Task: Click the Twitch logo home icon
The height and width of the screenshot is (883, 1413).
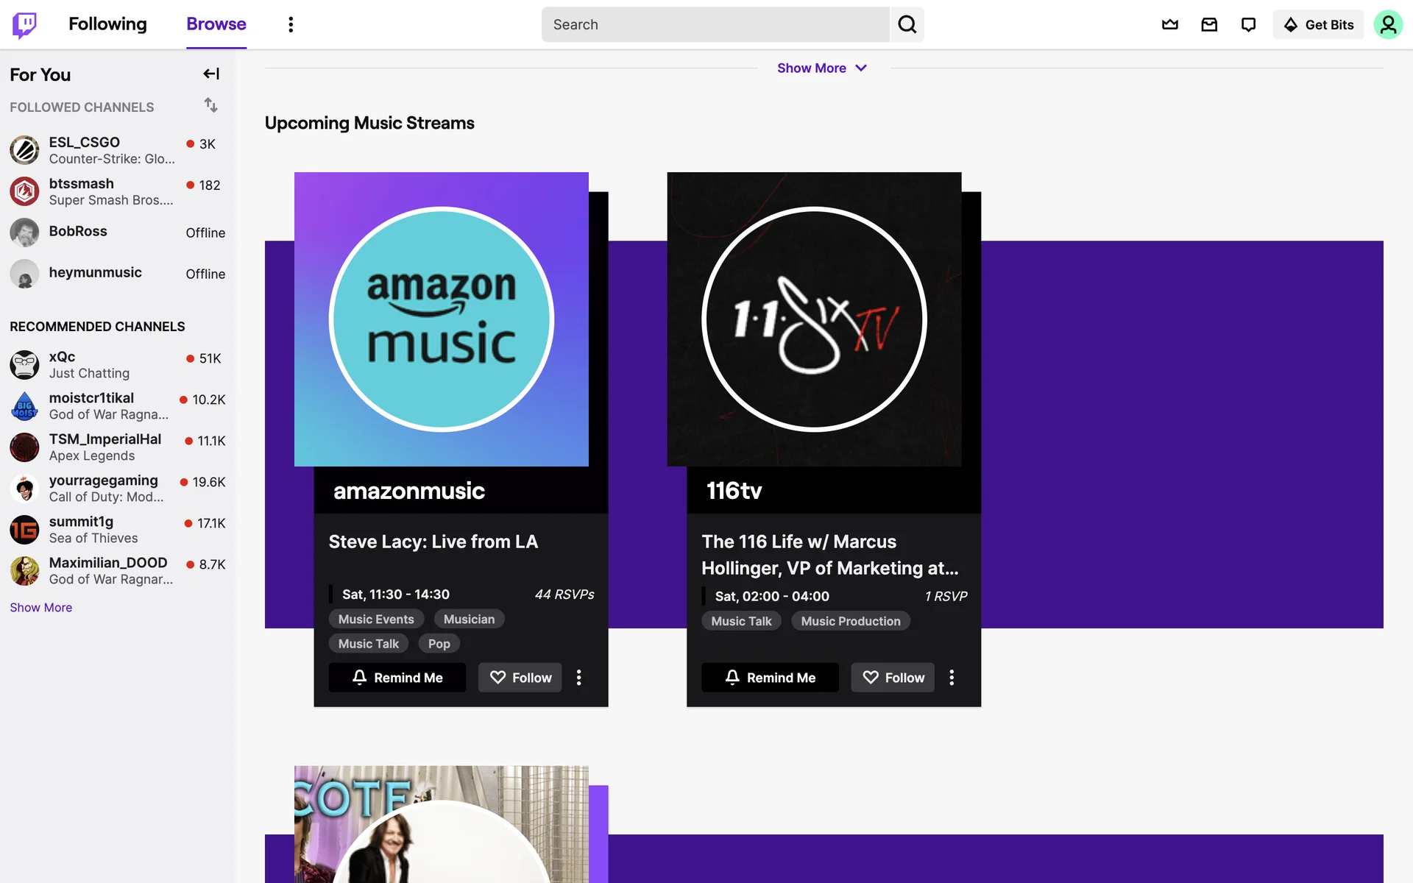Action: pyautogui.click(x=24, y=24)
